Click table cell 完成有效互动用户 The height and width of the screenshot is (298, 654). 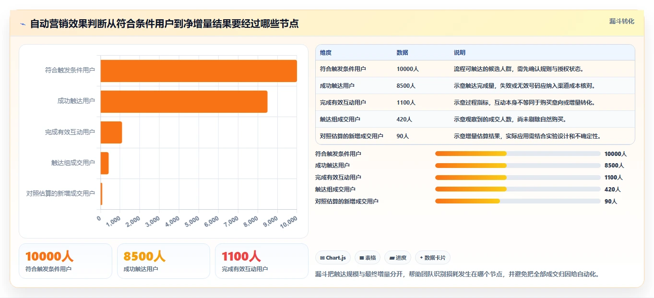[x=343, y=103]
